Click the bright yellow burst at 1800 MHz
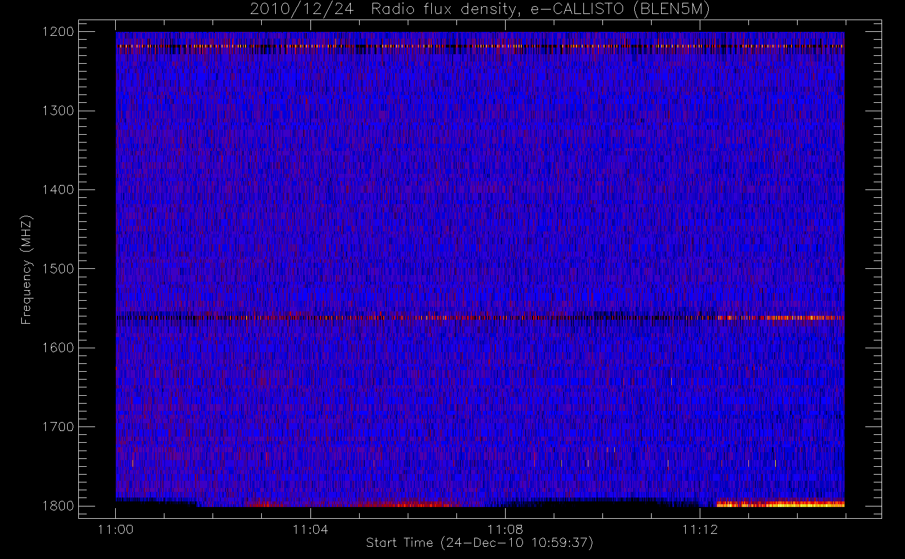Image resolution: width=905 pixels, height=559 pixels. coord(780,504)
